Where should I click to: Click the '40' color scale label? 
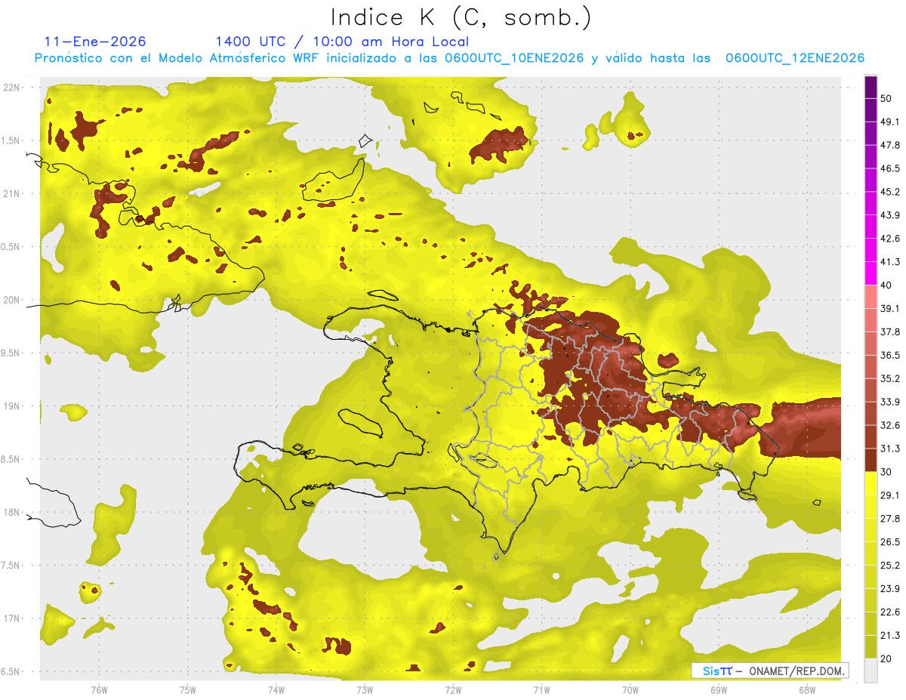(886, 285)
